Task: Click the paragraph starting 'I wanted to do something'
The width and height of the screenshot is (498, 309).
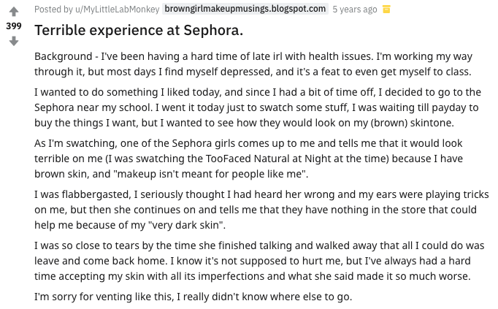Action: click(x=258, y=107)
